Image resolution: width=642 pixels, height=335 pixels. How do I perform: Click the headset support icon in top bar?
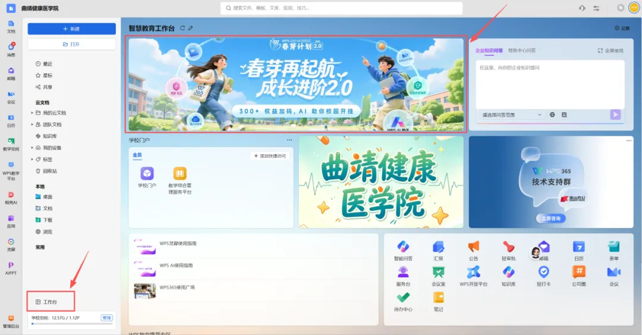point(582,8)
